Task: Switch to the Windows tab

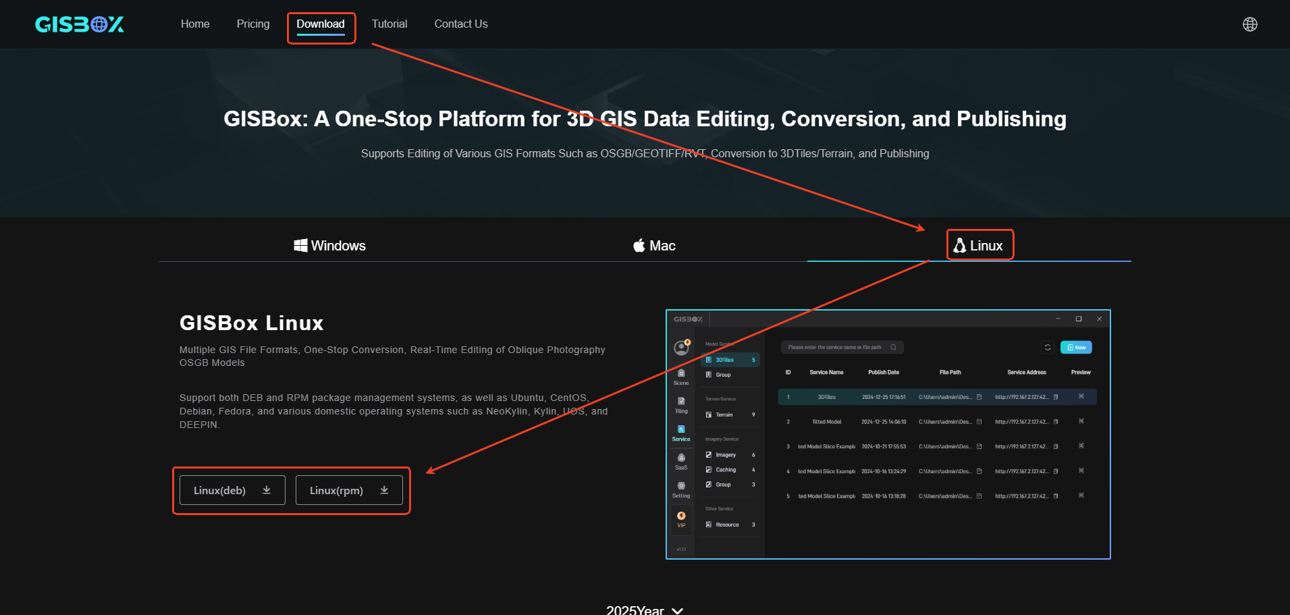Action: tap(329, 246)
